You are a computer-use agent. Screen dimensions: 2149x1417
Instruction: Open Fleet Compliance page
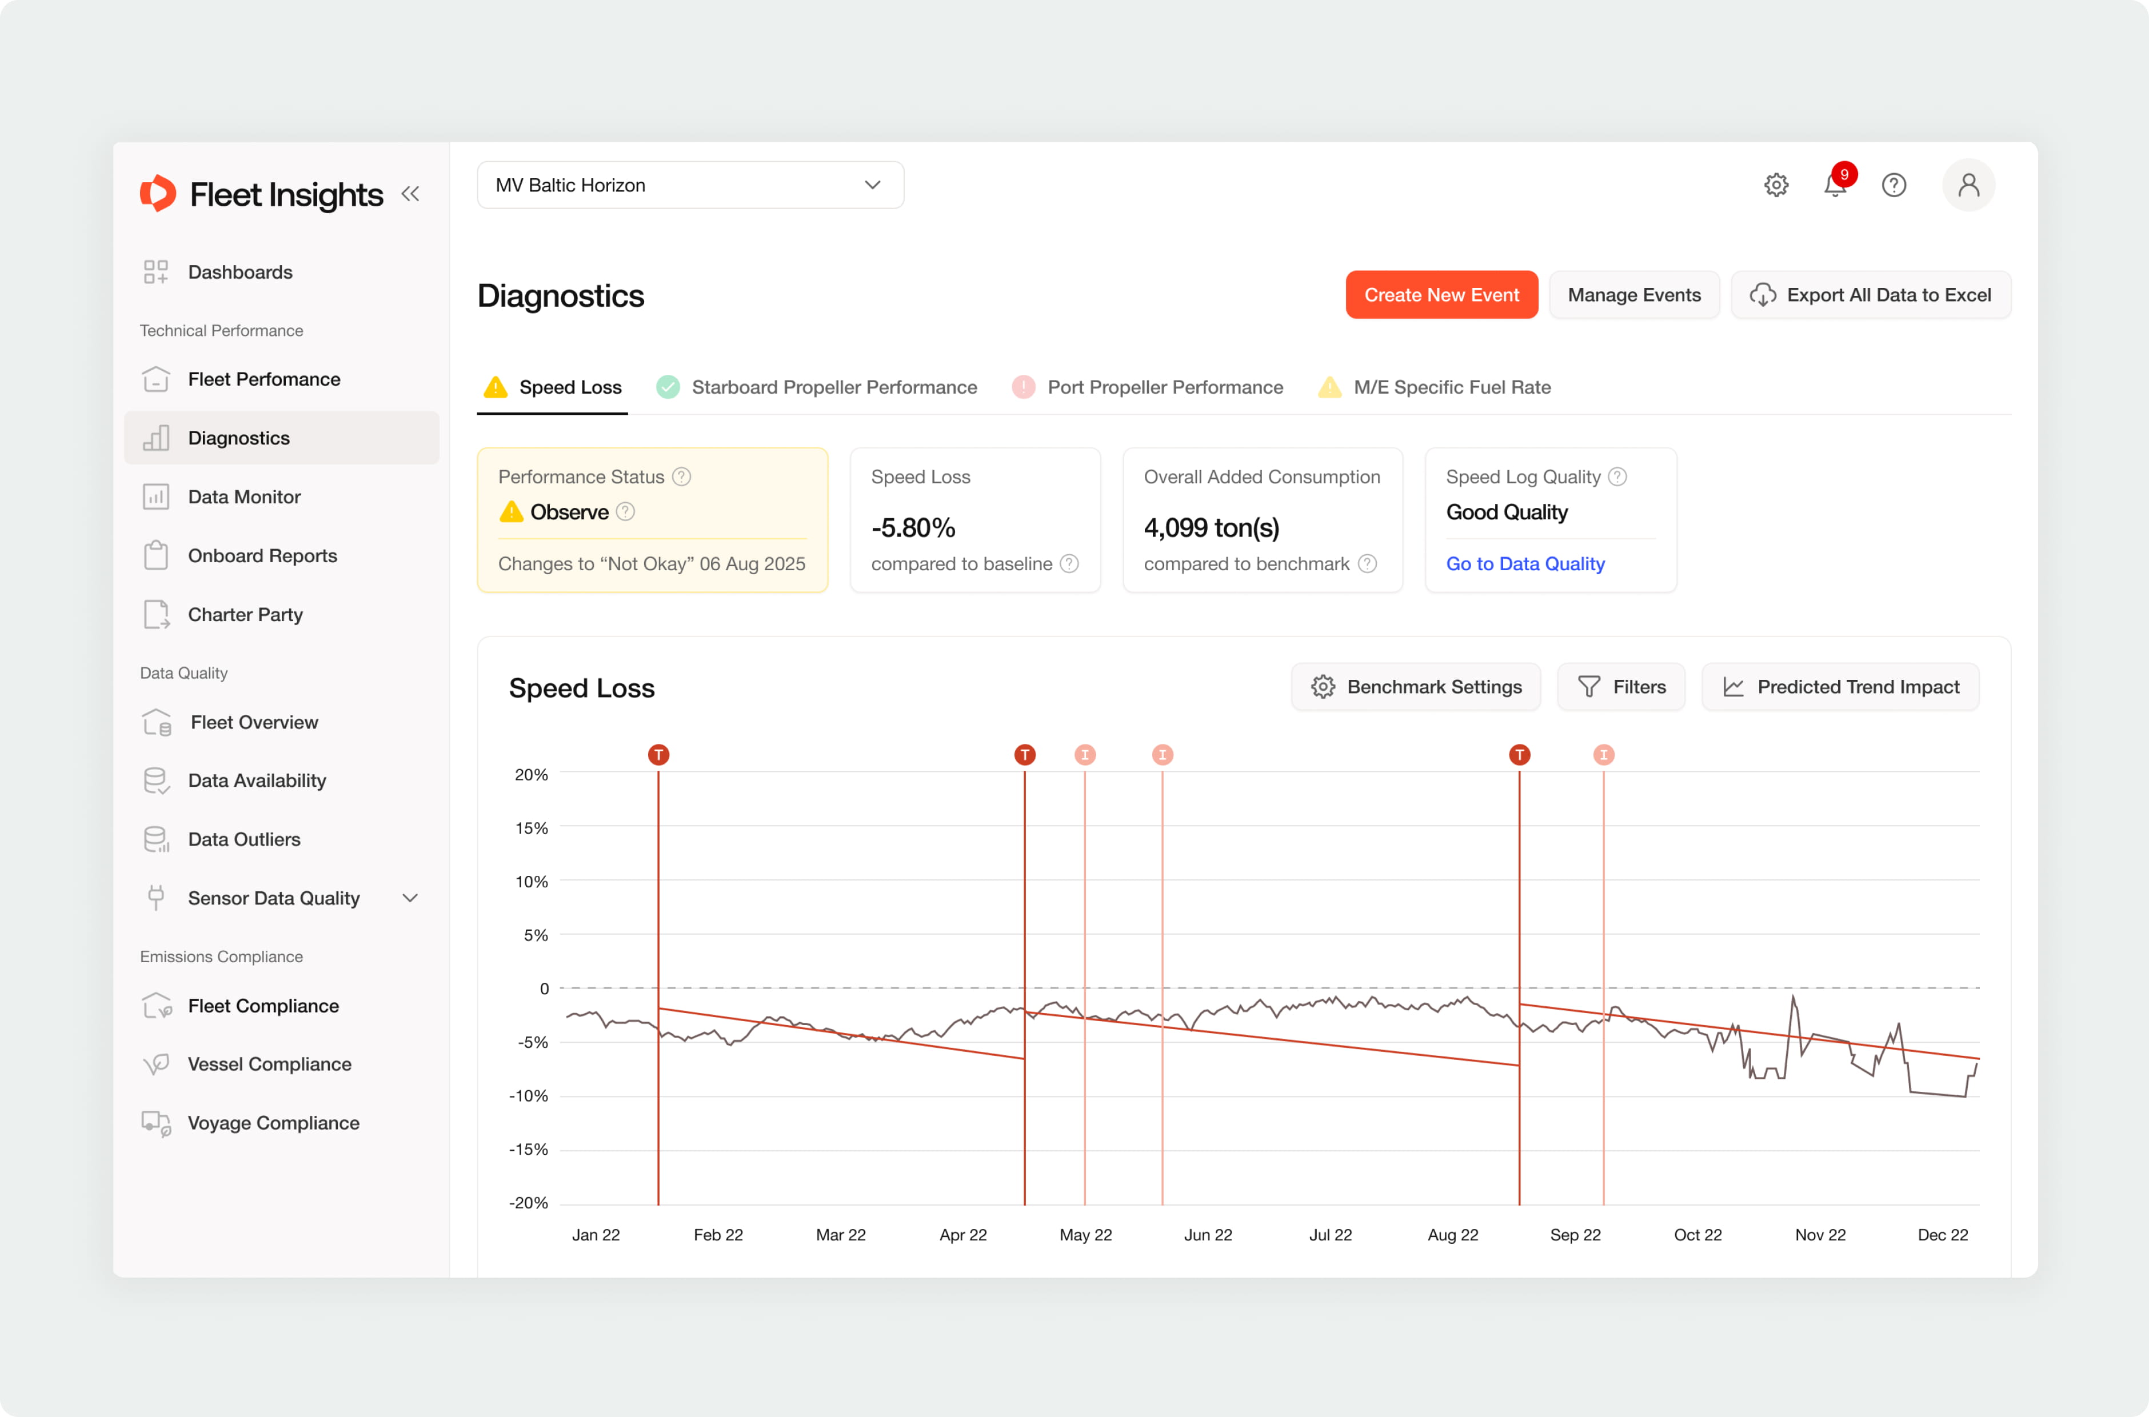coord(281,1006)
